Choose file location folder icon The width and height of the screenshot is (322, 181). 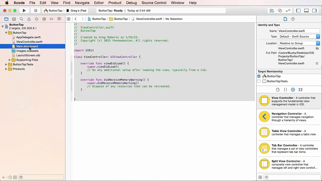pyautogui.click(x=317, y=48)
